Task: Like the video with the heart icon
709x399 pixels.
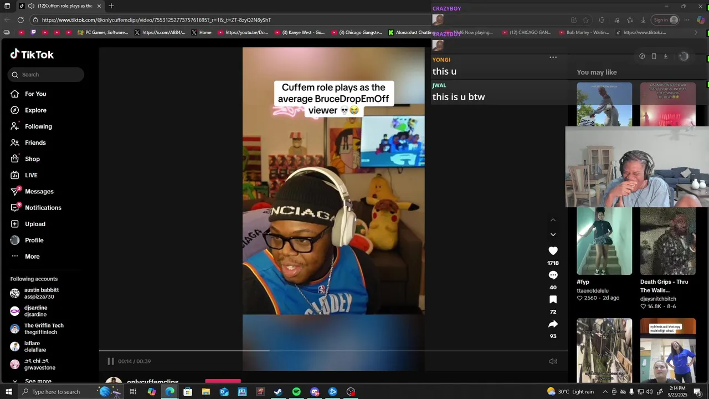Action: coord(553,251)
